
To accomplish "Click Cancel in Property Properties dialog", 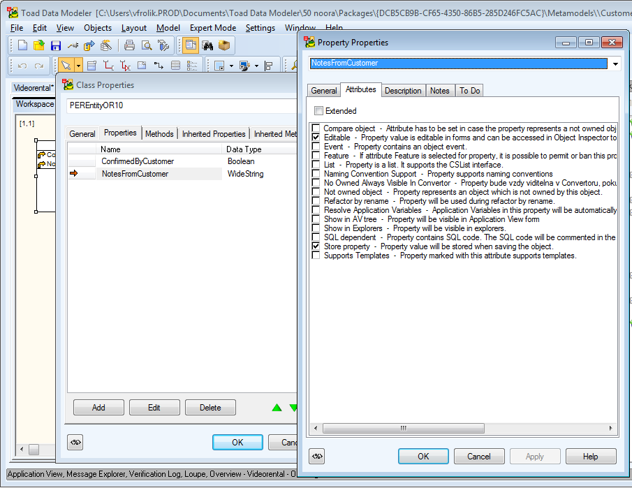I will (x=479, y=456).
